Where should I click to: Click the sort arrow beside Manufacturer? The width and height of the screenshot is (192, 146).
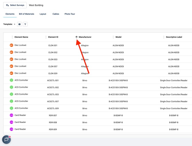click(77, 37)
